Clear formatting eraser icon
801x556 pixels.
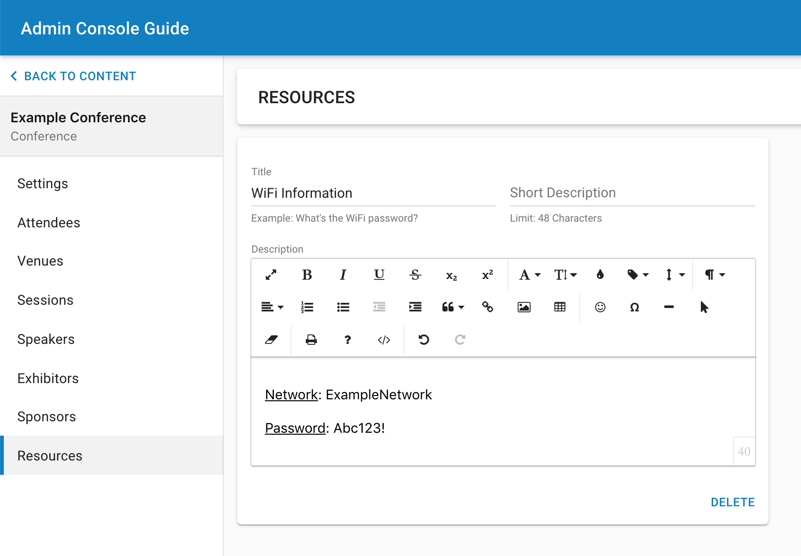tap(271, 340)
